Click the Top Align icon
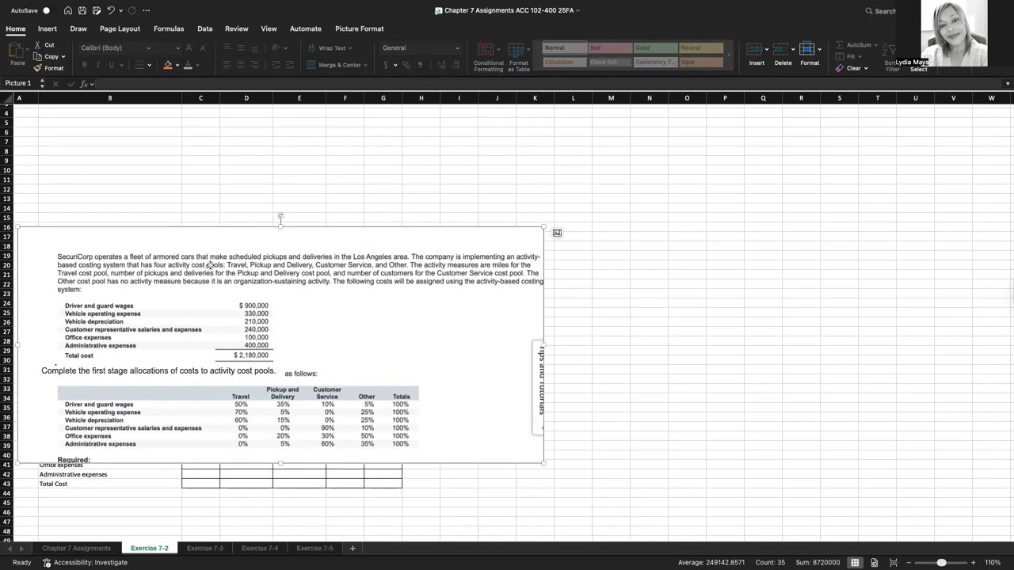 point(227,47)
